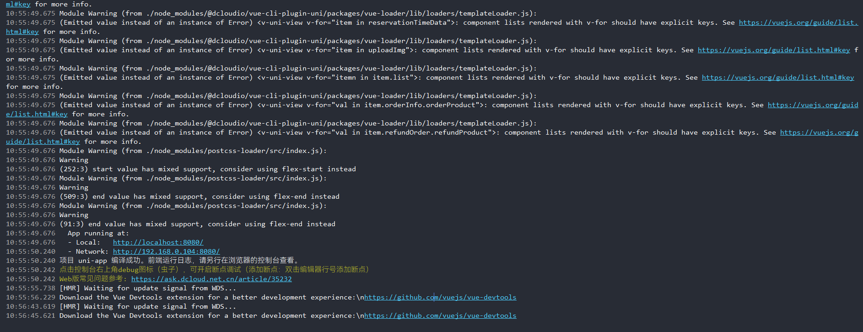
Task: Click vuejs guide link in refundProduct warning
Action: click(x=819, y=132)
